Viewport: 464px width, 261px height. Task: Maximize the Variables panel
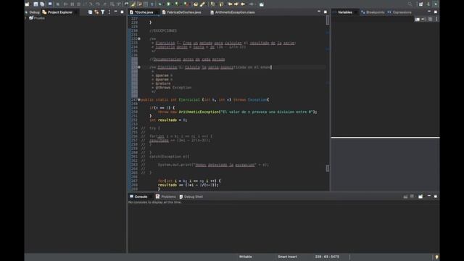click(x=436, y=12)
